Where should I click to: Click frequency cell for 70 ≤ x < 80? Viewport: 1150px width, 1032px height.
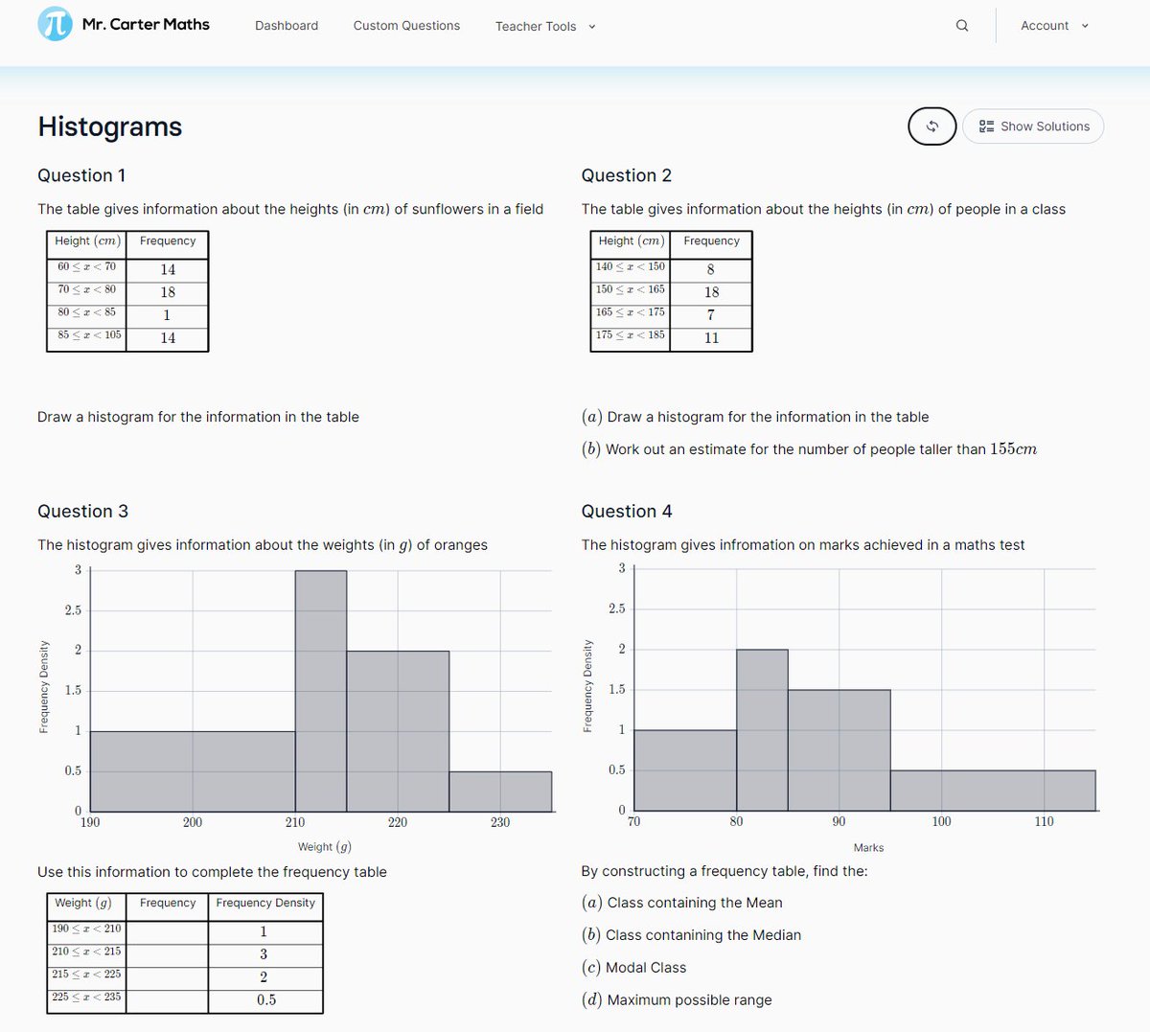click(x=168, y=292)
